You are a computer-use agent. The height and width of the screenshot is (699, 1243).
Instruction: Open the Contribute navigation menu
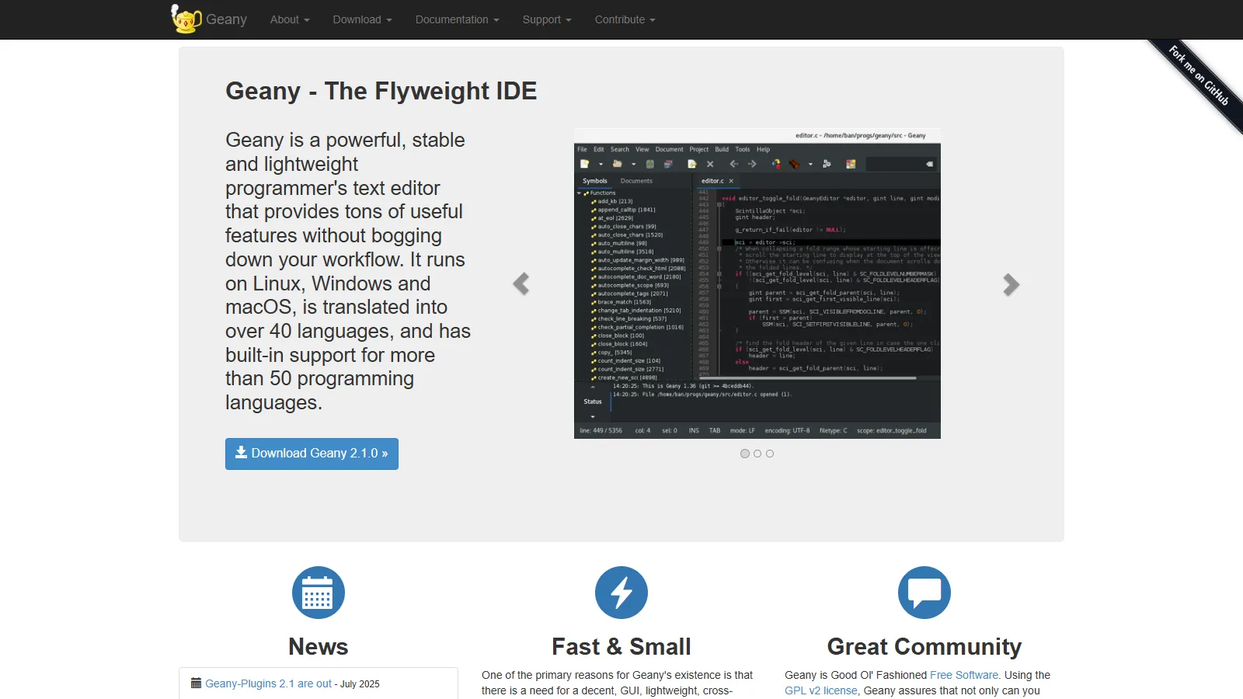[625, 19]
